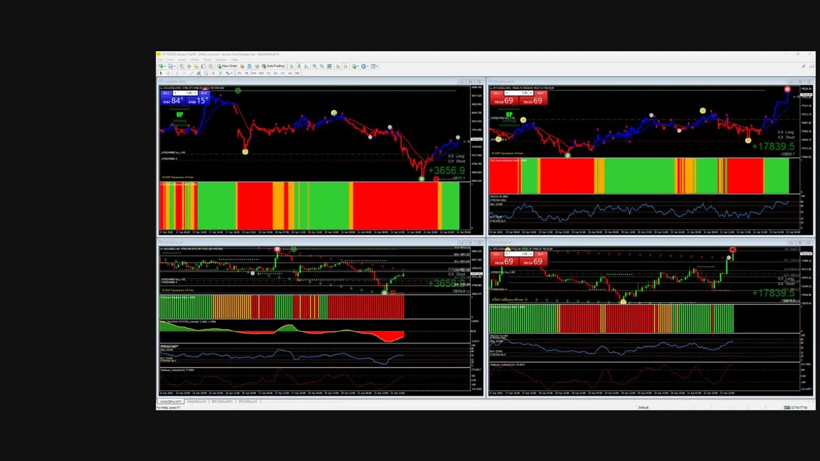This screenshot has width=820, height=461.
Task: Open the Charts menu
Action: [195, 60]
